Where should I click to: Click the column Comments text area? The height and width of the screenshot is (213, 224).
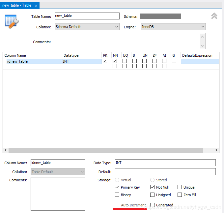point(58,194)
